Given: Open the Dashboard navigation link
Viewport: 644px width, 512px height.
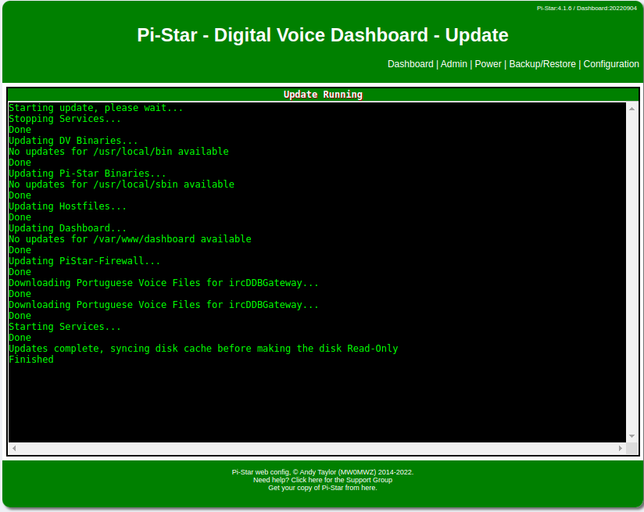Looking at the screenshot, I should (x=410, y=64).
